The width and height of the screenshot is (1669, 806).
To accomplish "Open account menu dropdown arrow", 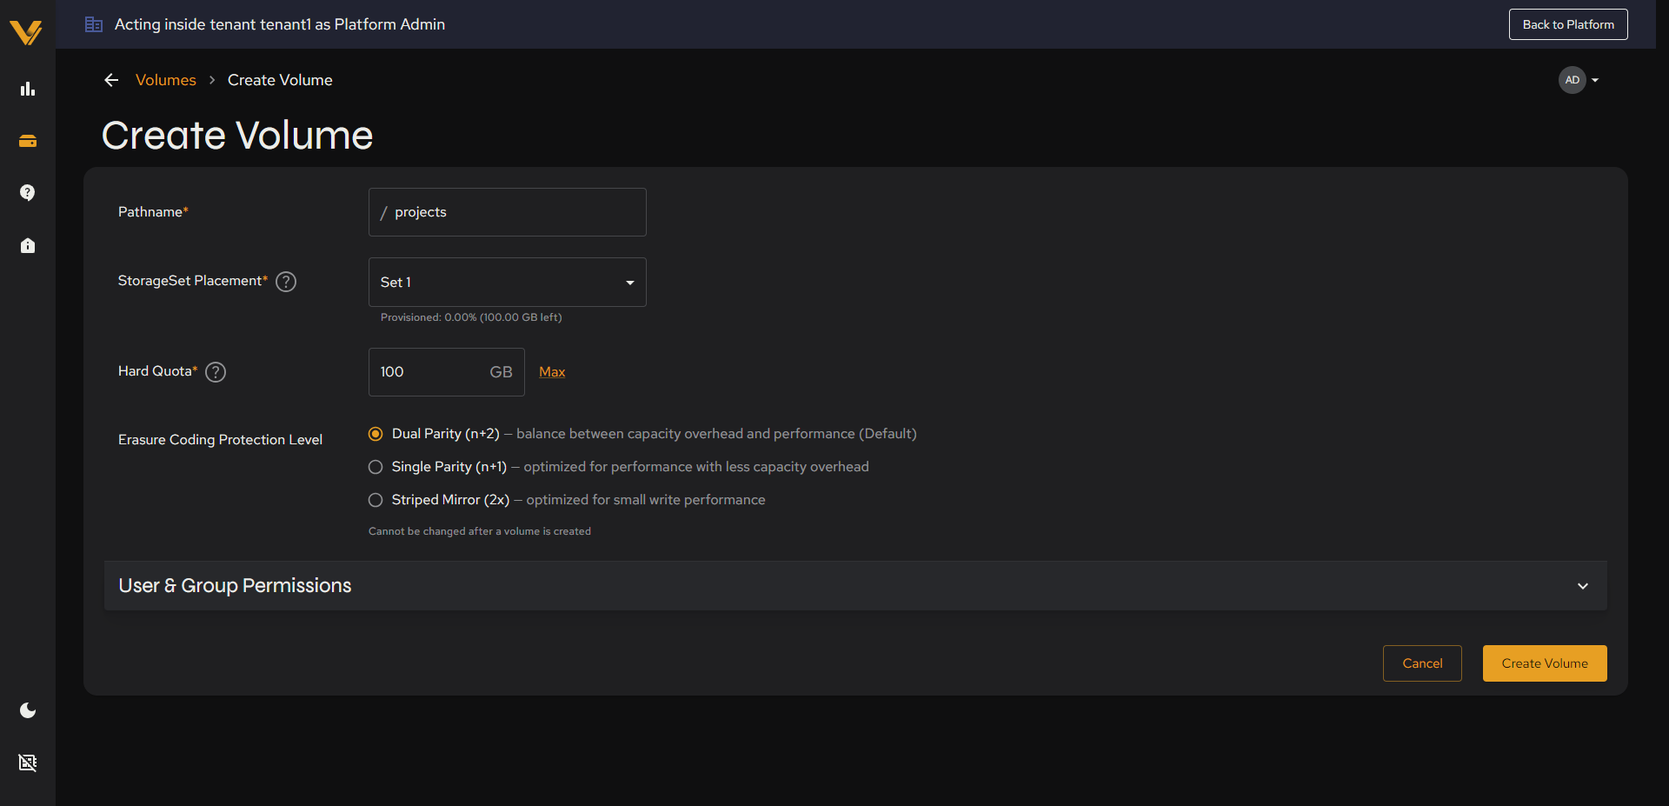I will (x=1595, y=80).
